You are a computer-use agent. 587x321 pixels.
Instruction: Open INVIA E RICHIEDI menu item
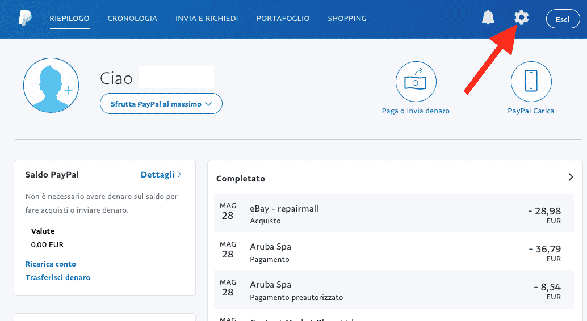click(207, 18)
